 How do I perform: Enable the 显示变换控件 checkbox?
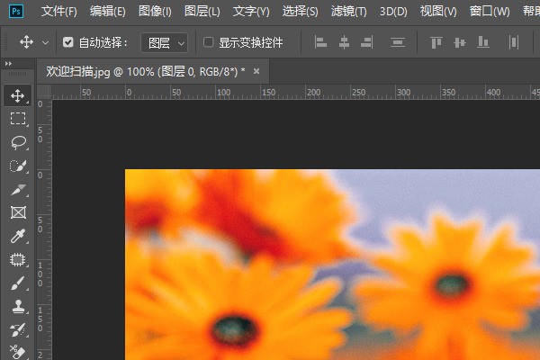coord(208,42)
